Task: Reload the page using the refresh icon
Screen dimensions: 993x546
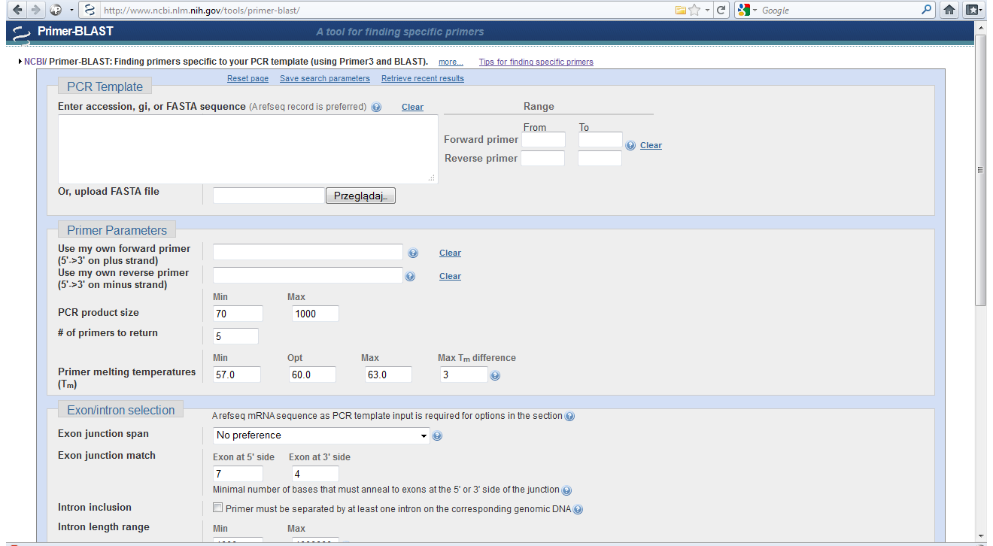Action: [721, 10]
